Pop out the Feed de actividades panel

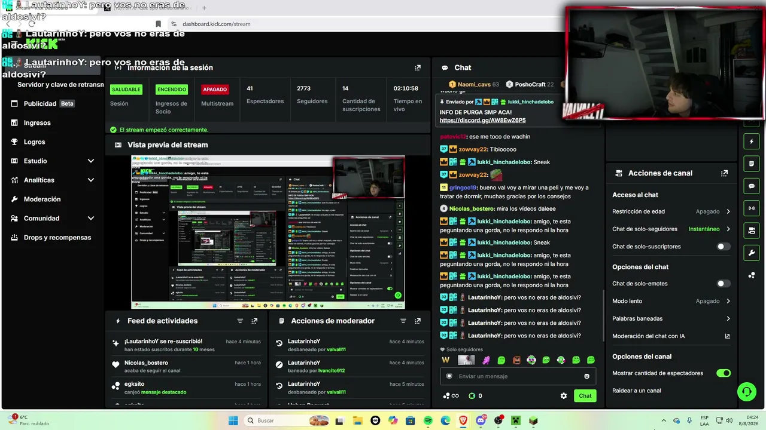[254, 321]
